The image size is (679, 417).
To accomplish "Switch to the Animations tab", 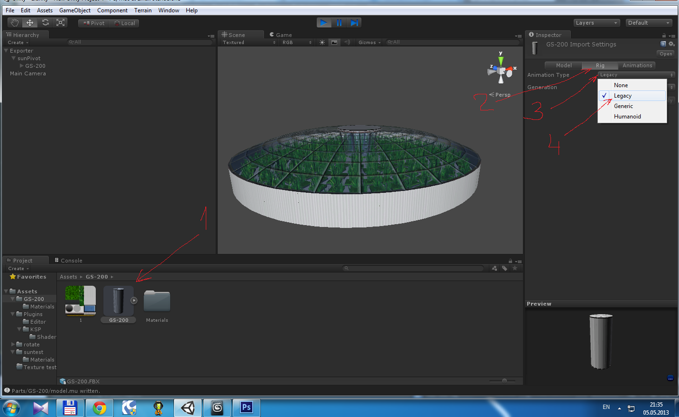I will [637, 65].
